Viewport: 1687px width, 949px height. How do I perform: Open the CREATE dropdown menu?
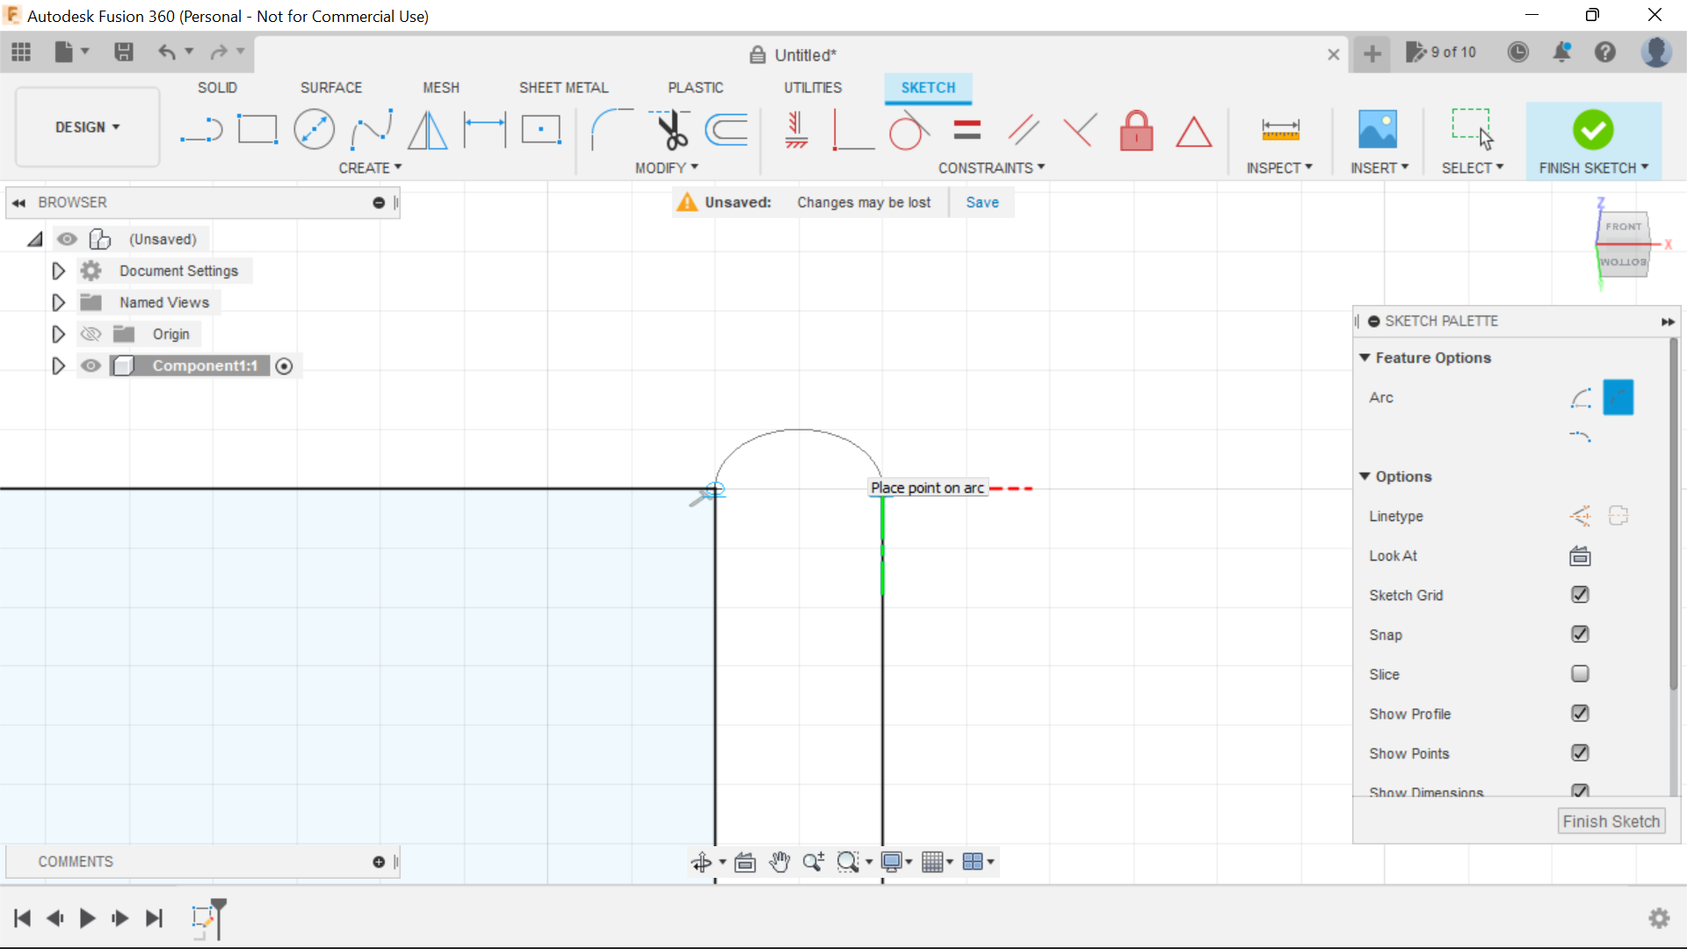click(370, 168)
